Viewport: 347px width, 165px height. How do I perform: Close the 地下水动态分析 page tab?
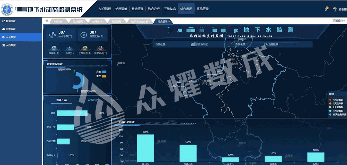(150, 21)
